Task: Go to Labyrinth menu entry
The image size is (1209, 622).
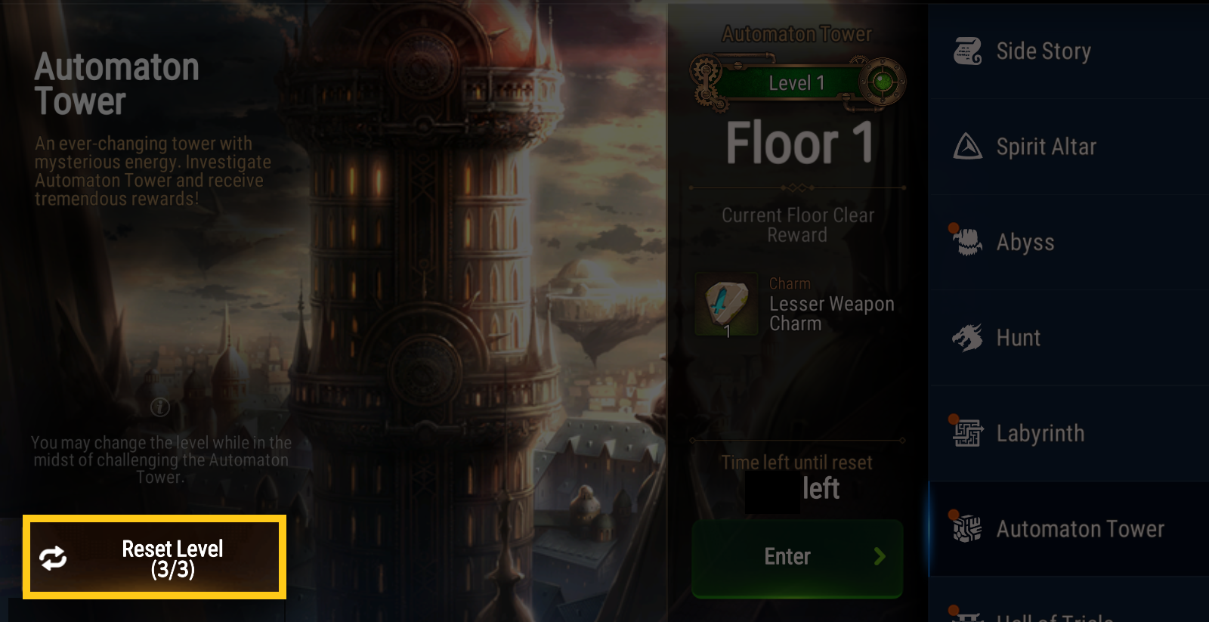Action: pyautogui.click(x=1068, y=434)
